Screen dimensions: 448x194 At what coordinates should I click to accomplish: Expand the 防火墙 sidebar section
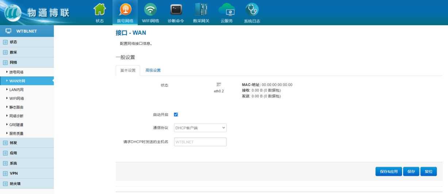(x=15, y=184)
